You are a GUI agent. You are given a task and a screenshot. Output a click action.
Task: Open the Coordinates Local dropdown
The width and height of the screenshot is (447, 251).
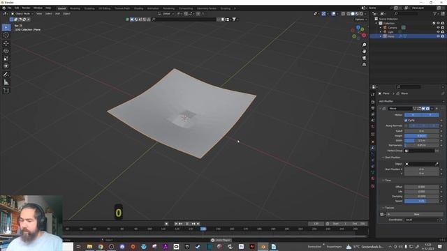pyautogui.click(x=422, y=220)
